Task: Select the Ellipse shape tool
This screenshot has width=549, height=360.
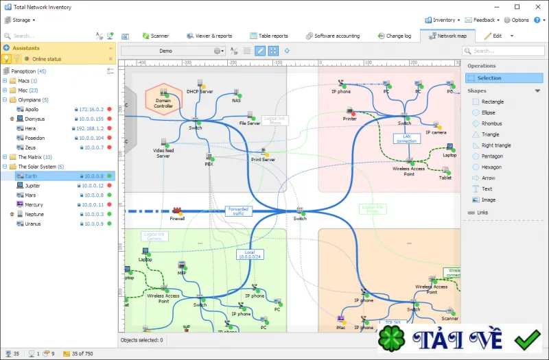Action: [484, 112]
